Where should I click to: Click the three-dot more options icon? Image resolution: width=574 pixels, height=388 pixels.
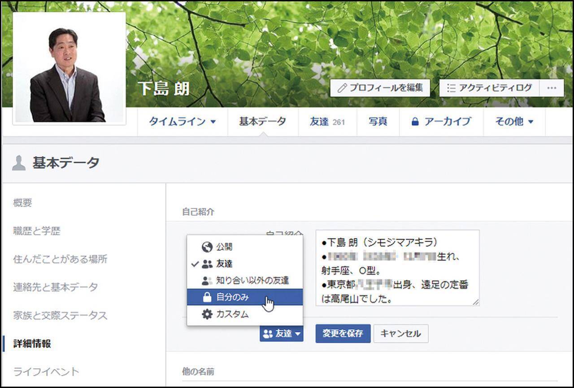(x=552, y=88)
